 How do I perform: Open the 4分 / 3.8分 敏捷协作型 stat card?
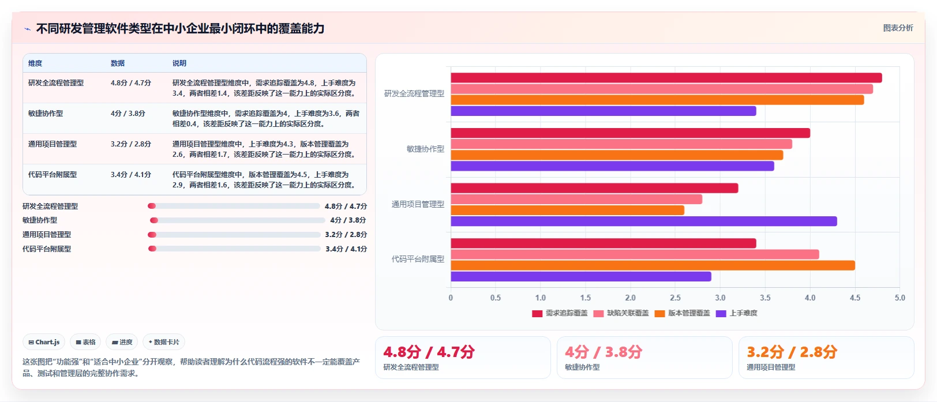644,358
